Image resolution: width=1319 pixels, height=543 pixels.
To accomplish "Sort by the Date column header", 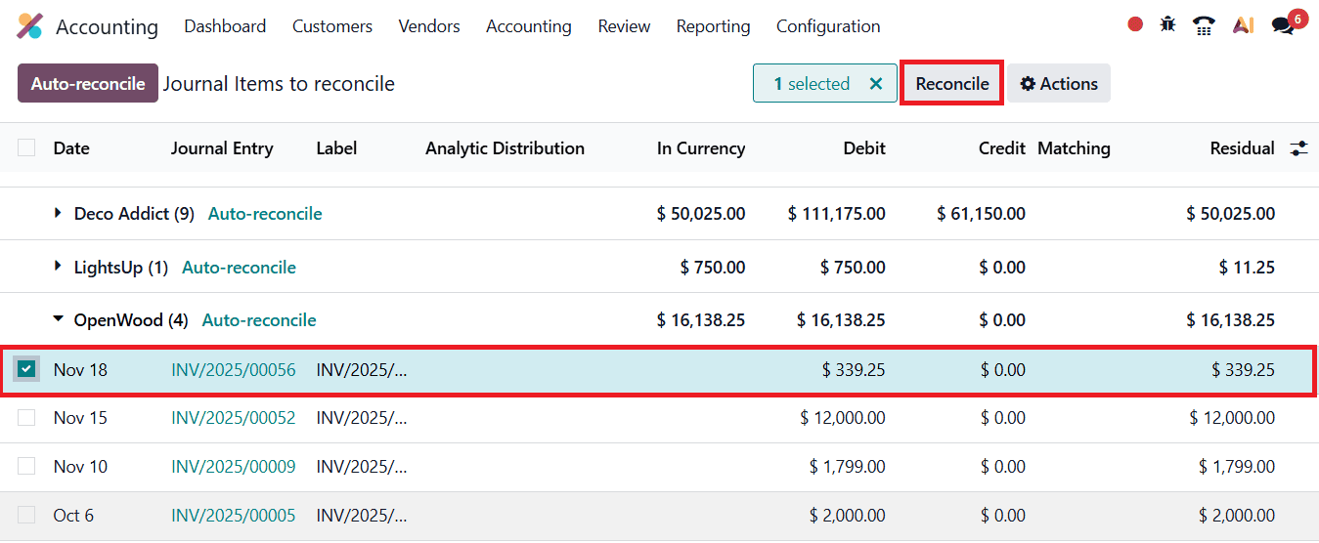I will [71, 148].
